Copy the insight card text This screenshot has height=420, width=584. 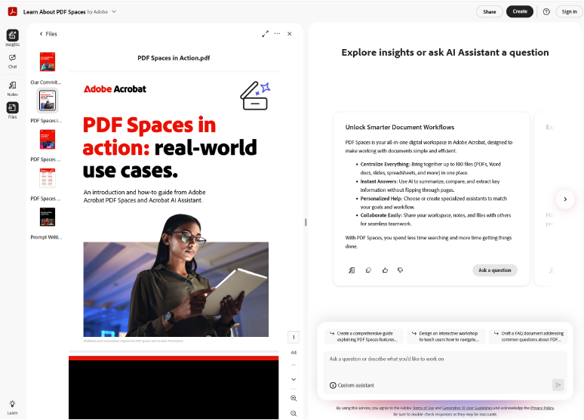point(368,270)
